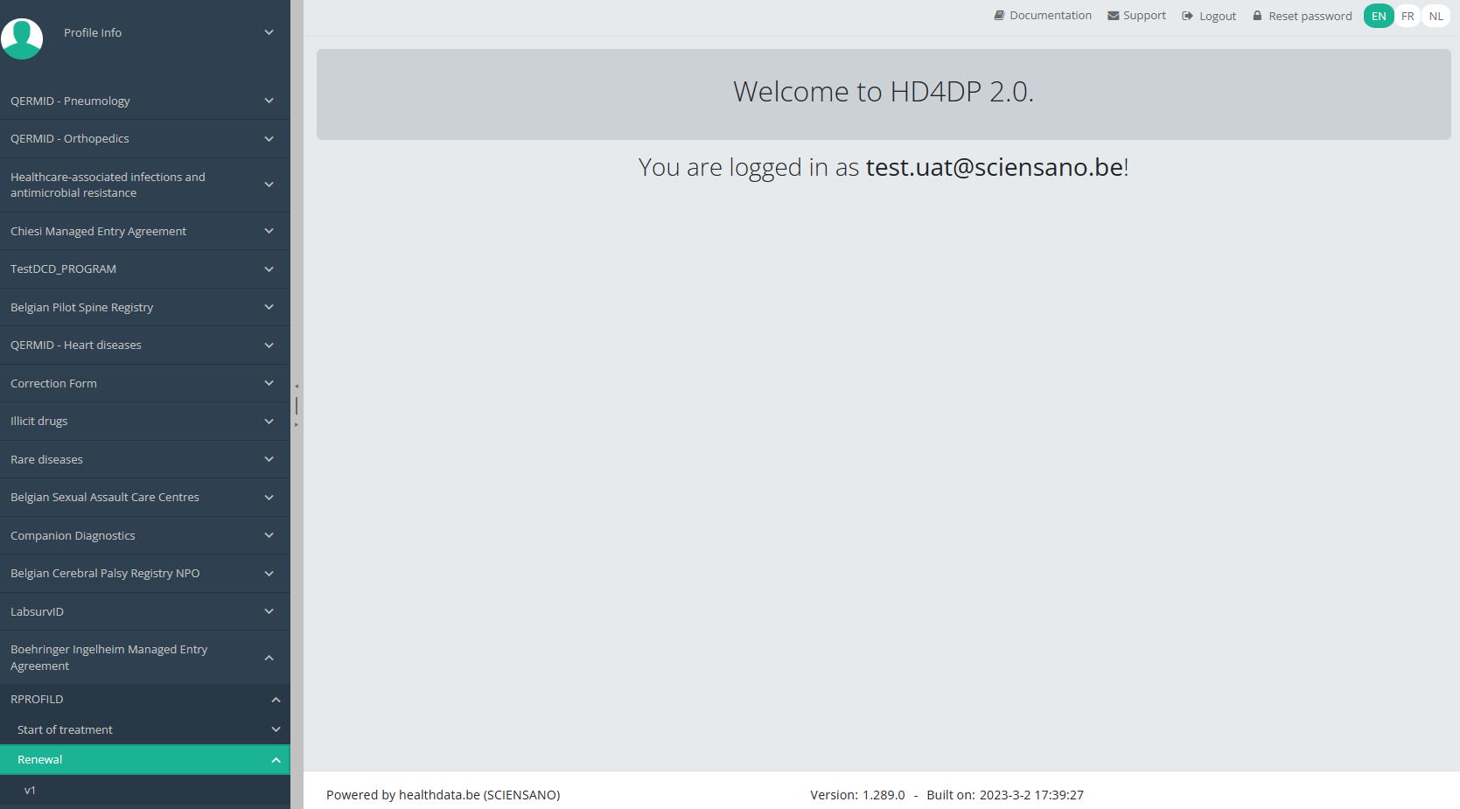Click the Support envelope icon
Image resolution: width=1460 pixels, height=809 pixels.
pyautogui.click(x=1113, y=16)
